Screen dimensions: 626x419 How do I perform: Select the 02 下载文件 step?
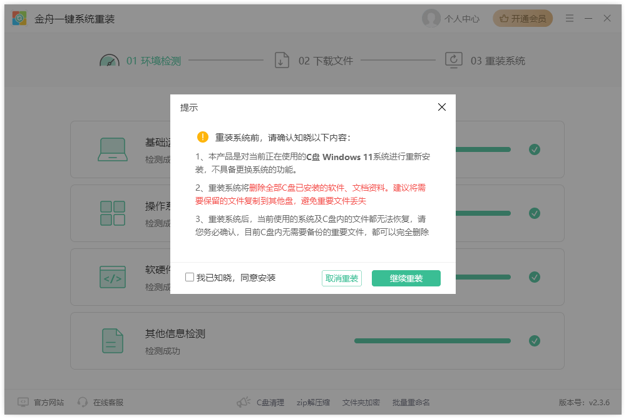click(x=326, y=61)
